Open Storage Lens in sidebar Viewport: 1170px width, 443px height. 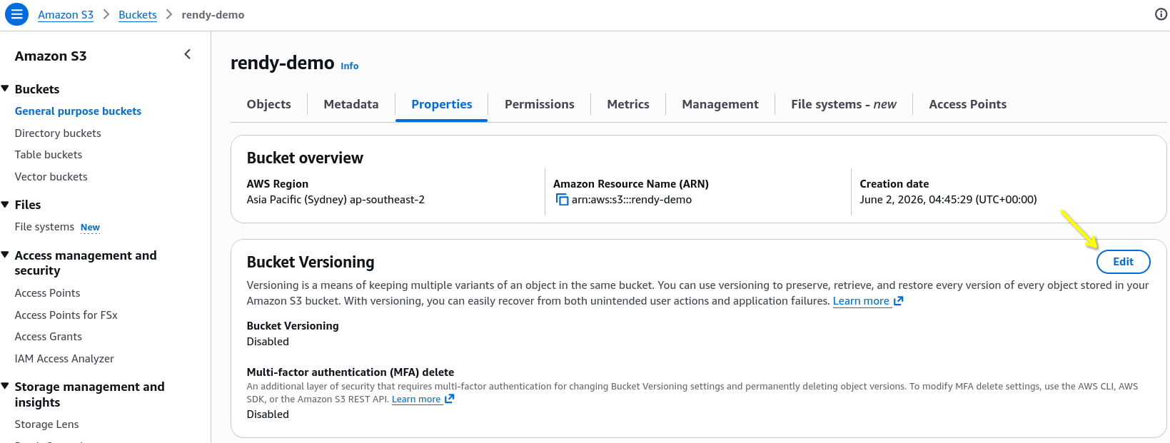coord(47,424)
